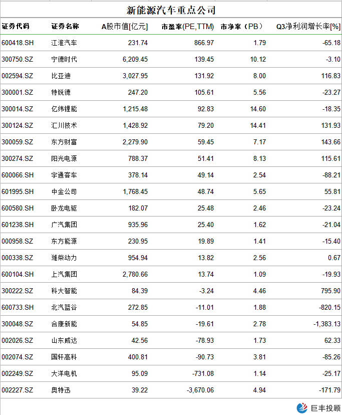The width and height of the screenshot is (342, 415).
Task: Click market value 2,279.90
Action: click(x=135, y=142)
